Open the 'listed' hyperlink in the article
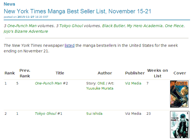The width and height of the screenshot is (193, 140). click(x=69, y=45)
